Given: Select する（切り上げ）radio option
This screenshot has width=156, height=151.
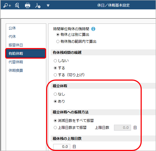Looking at the screenshot, I should (x=55, y=75).
